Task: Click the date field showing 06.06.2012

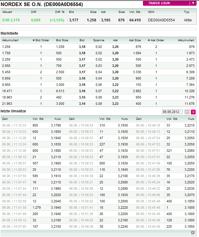Action: point(173,112)
